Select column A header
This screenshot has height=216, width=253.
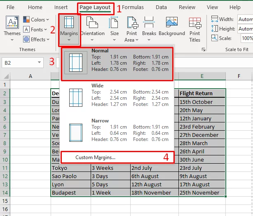pos(30,76)
